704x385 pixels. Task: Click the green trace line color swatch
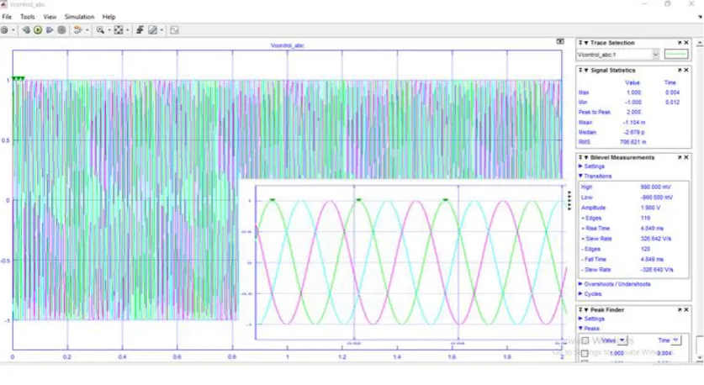pos(676,55)
